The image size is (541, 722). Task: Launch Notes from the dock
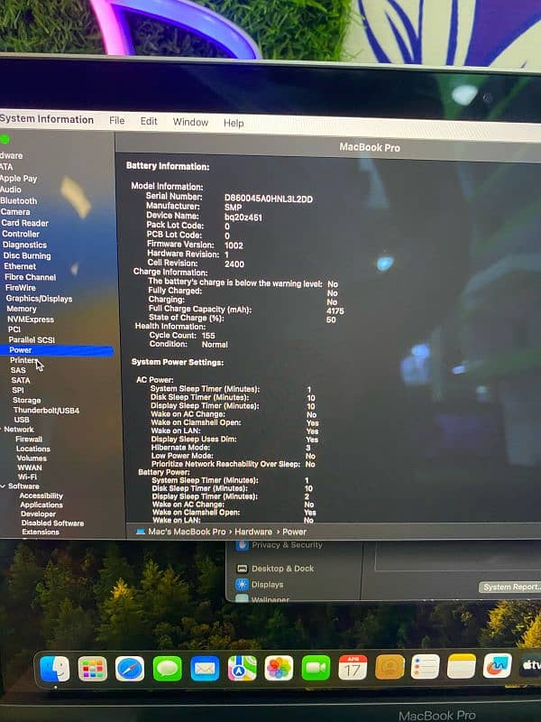click(462, 666)
